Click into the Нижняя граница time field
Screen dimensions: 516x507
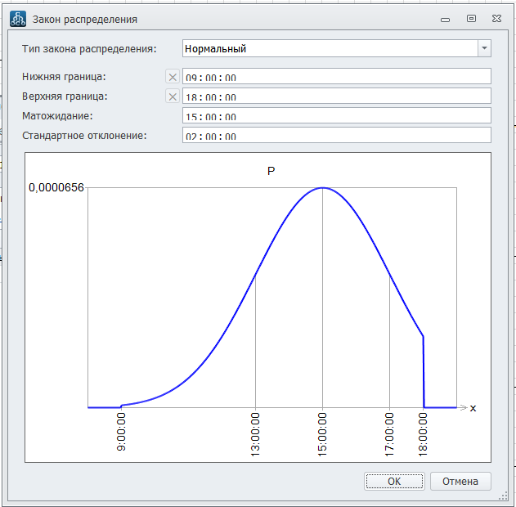click(x=335, y=77)
